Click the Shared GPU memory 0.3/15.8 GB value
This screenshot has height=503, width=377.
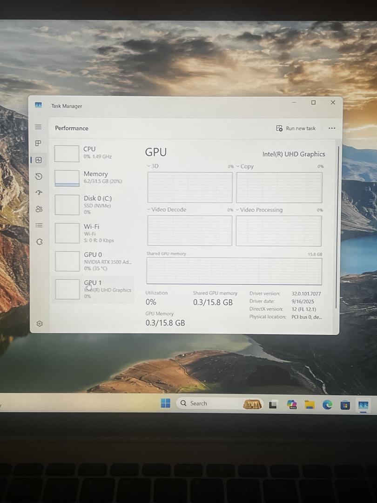tap(213, 302)
